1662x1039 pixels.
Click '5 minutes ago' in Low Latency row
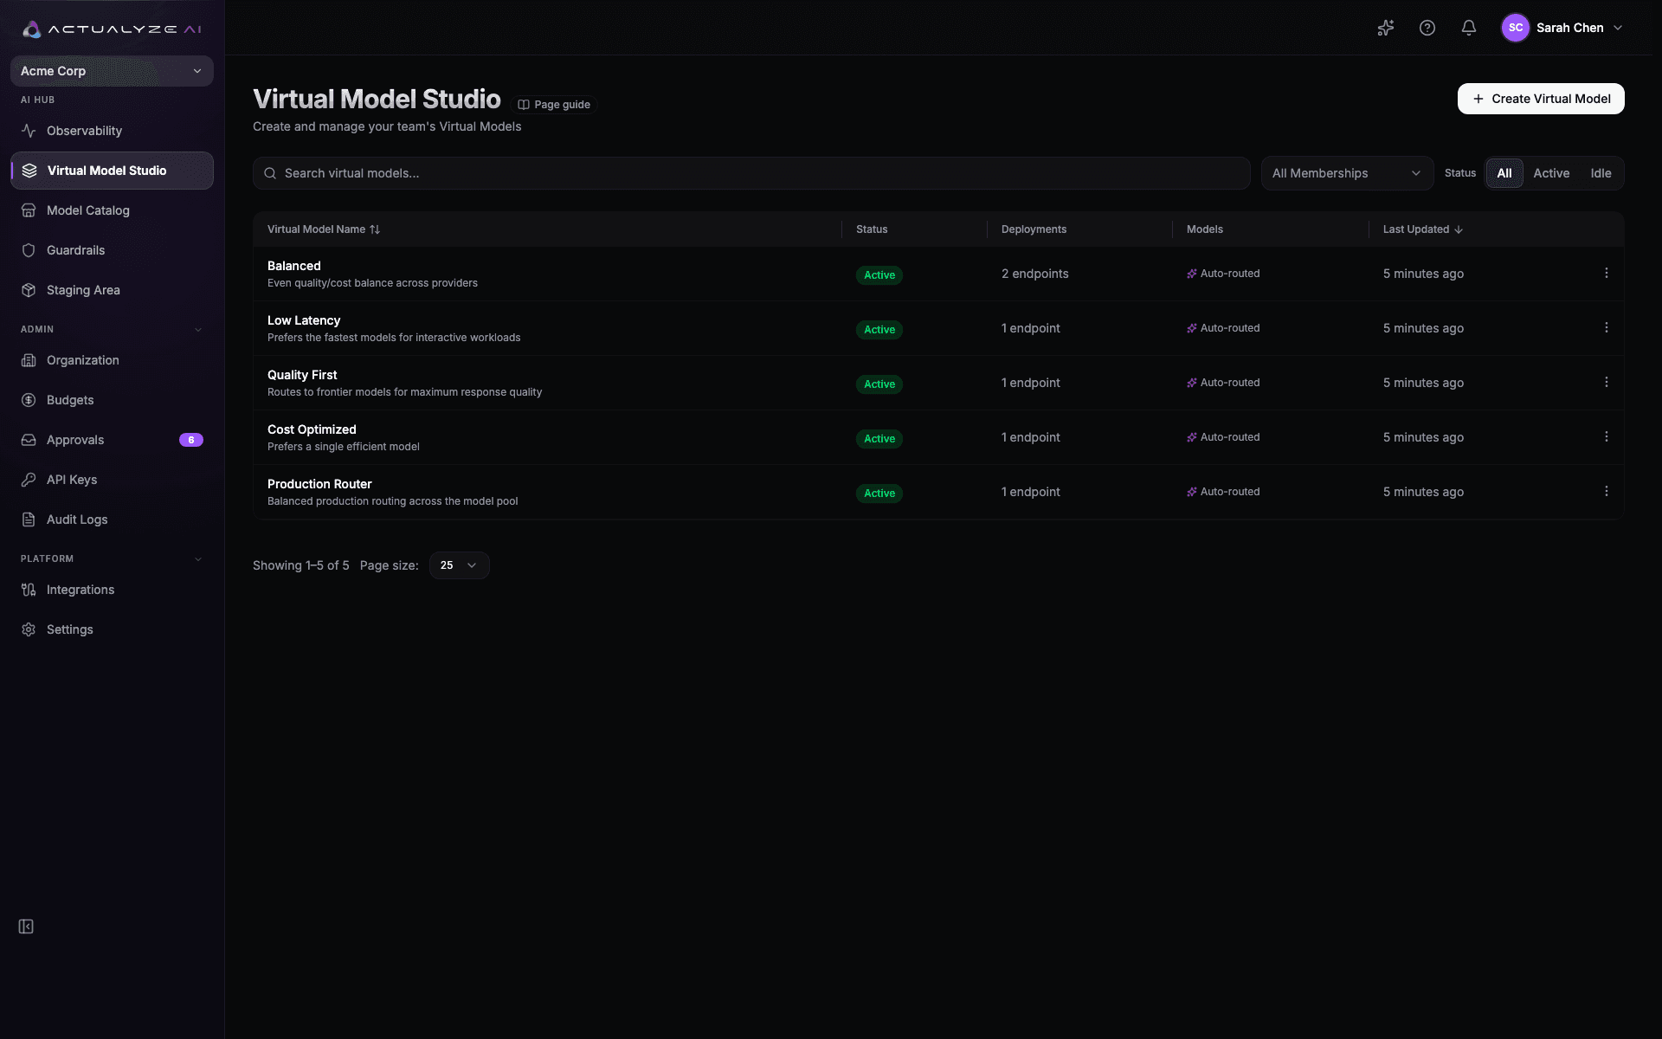[x=1423, y=328]
